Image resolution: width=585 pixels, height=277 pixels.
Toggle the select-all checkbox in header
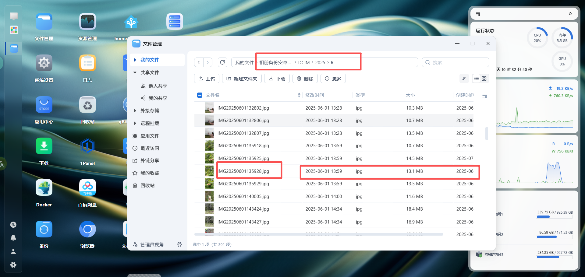click(x=200, y=95)
